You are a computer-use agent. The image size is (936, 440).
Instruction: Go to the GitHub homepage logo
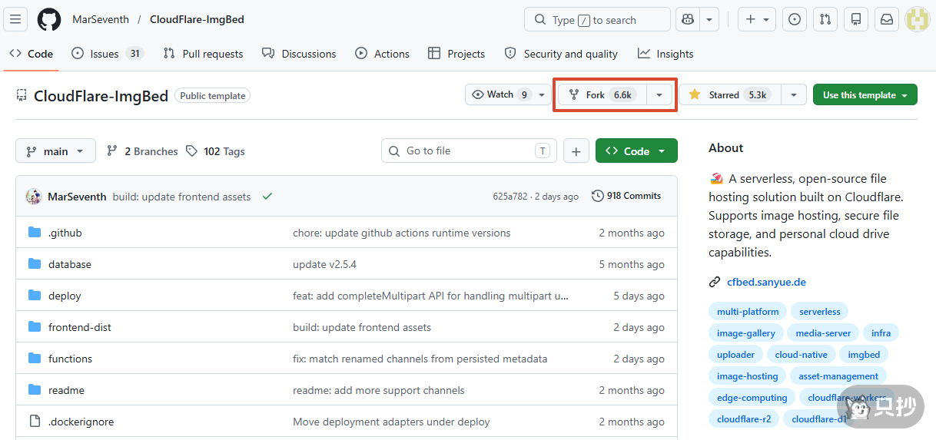pyautogui.click(x=49, y=19)
